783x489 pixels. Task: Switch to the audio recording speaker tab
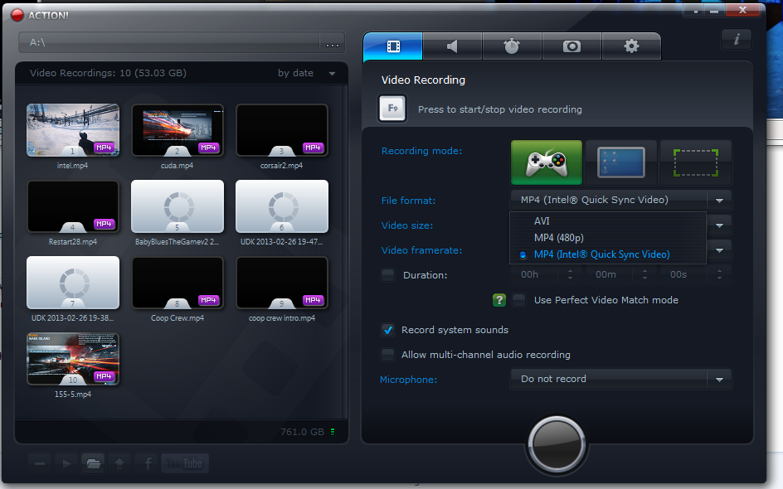(x=452, y=46)
